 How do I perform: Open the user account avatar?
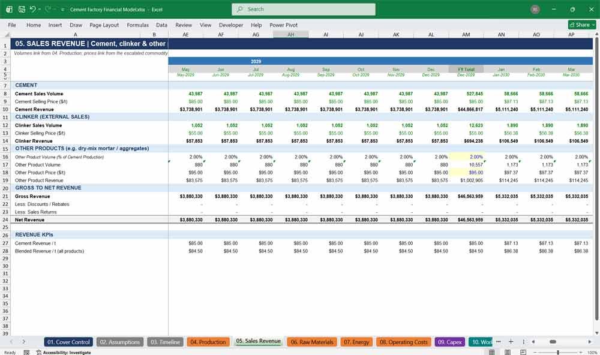535,10
